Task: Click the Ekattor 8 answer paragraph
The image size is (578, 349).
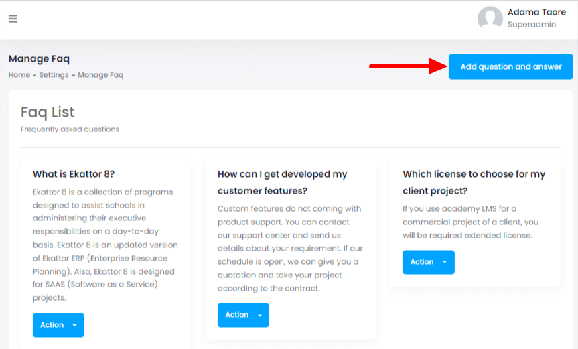Action: click(104, 245)
